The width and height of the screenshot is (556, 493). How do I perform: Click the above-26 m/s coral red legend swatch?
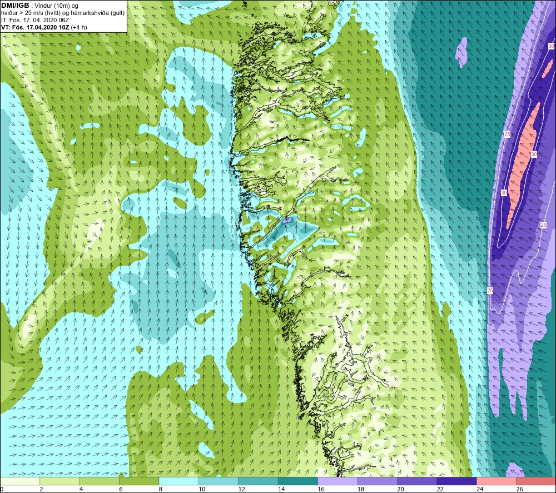(x=536, y=481)
